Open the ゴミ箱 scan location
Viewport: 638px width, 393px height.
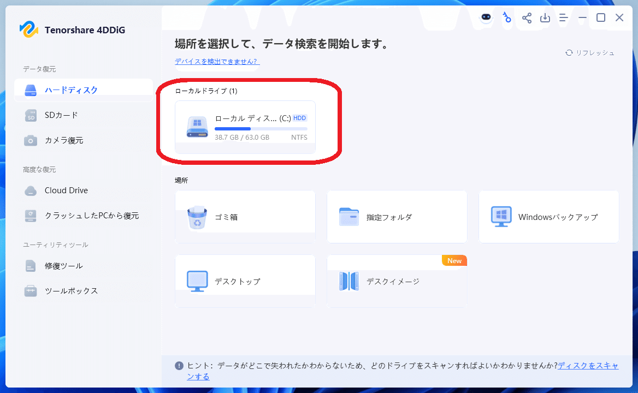point(245,216)
